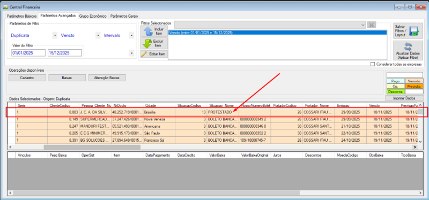Sort by the Situacao_Nome column header
The height and width of the screenshot is (200, 429).
(223, 105)
